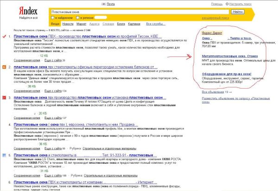Open the Помощь link

pyautogui.click(x=217, y=4)
